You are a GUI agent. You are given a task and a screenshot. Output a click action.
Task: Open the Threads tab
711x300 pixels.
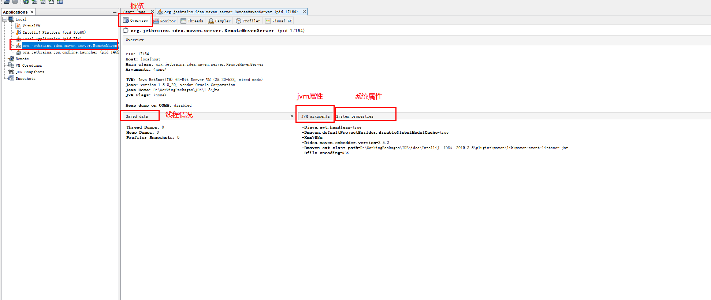tap(192, 21)
